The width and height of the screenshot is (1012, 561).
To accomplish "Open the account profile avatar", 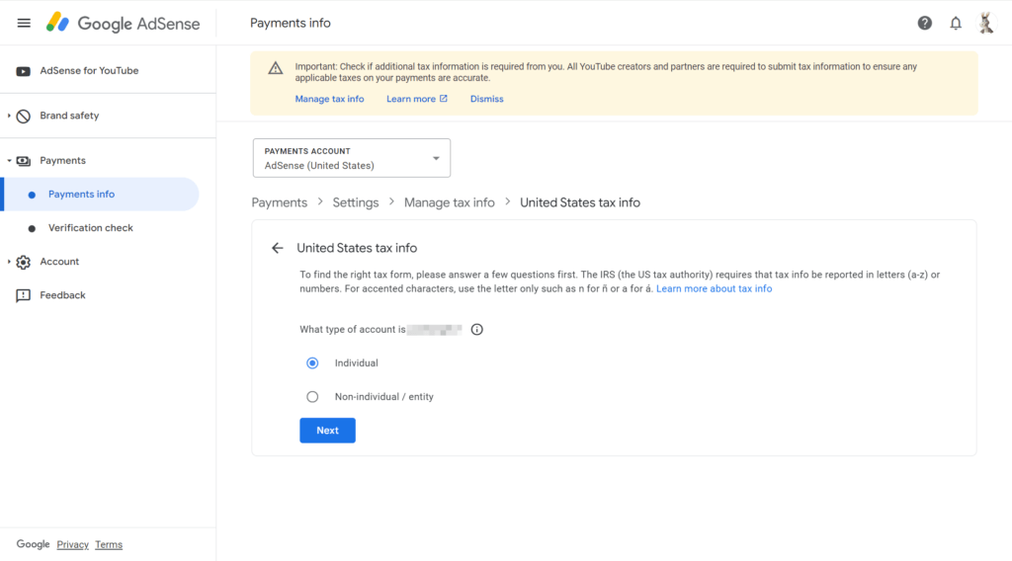I will [x=985, y=24].
